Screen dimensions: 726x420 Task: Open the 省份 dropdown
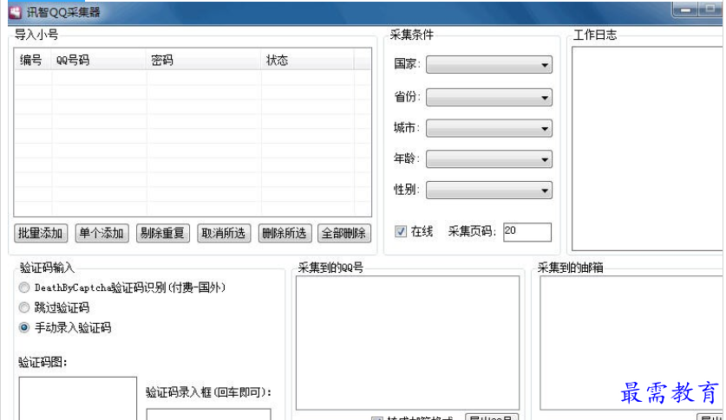(x=489, y=98)
